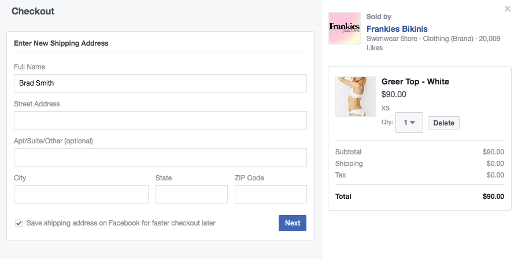Click the Subtotal label in order summary
This screenshot has width=518, height=259.
pos(348,152)
